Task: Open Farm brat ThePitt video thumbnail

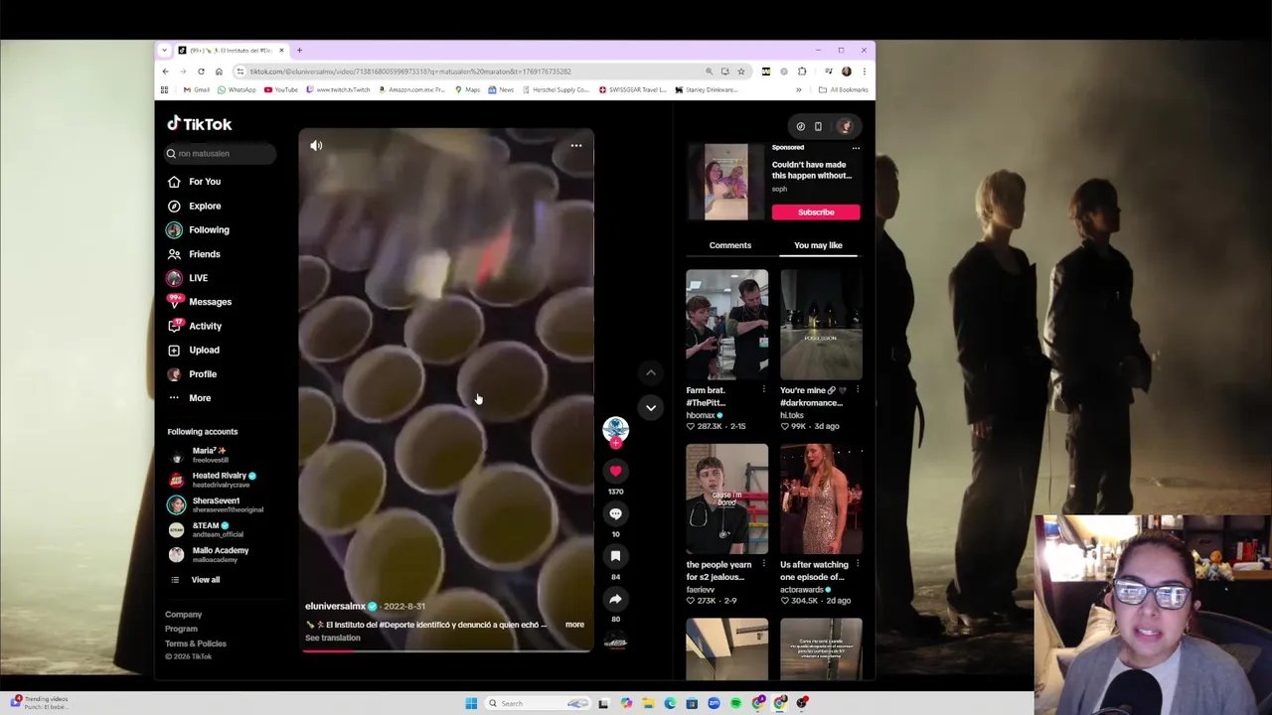Action: (726, 324)
